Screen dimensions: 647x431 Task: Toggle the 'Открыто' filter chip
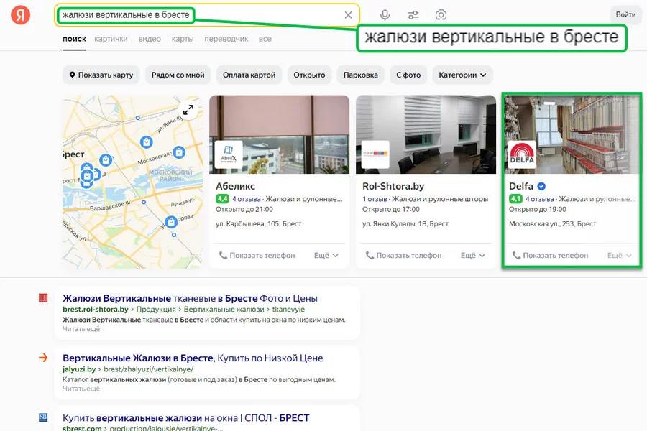click(310, 75)
